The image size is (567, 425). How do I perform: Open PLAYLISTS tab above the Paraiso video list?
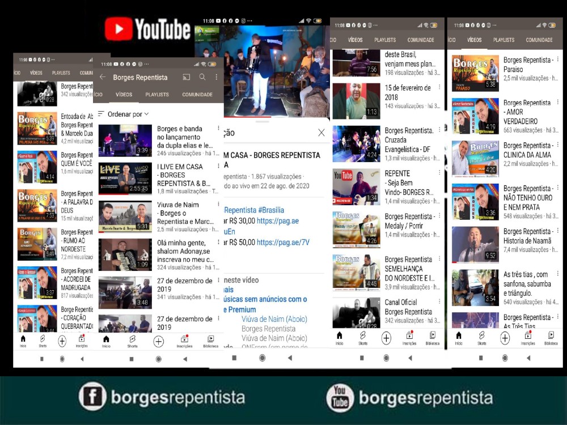pyautogui.click(x=503, y=40)
